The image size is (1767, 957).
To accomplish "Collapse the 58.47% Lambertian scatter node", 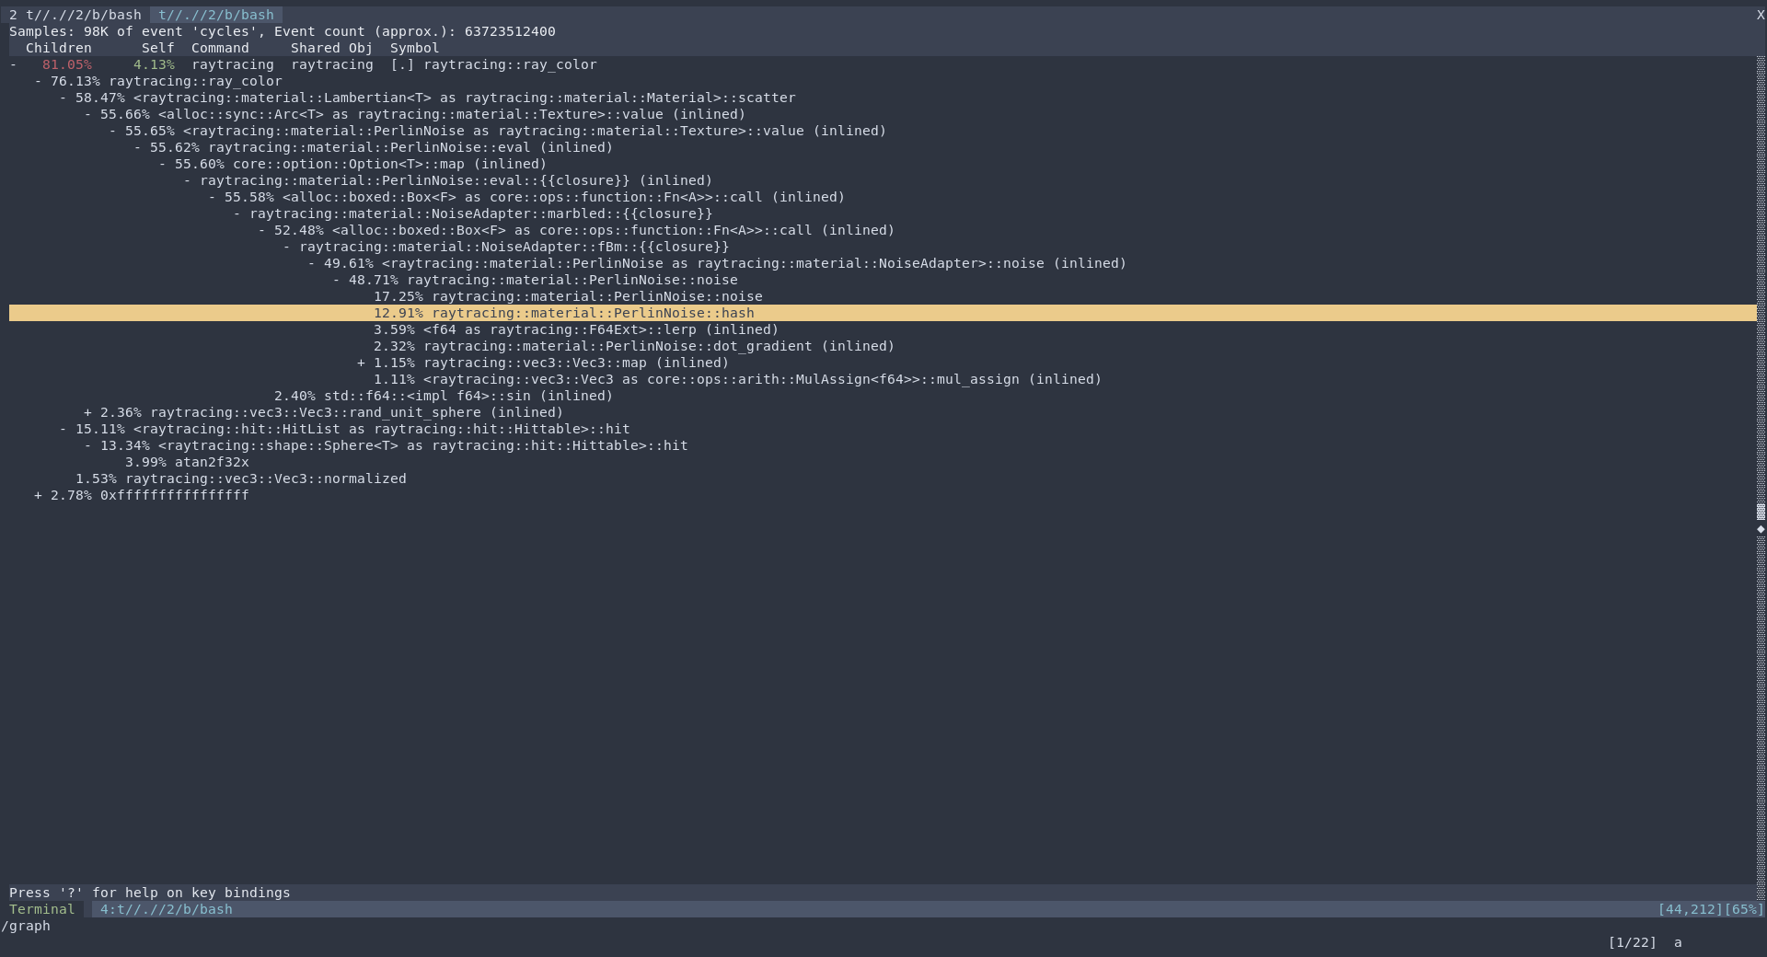I will coord(63,98).
